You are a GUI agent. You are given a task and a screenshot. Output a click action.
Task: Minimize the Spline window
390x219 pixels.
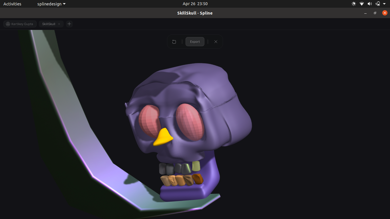tap(365, 13)
